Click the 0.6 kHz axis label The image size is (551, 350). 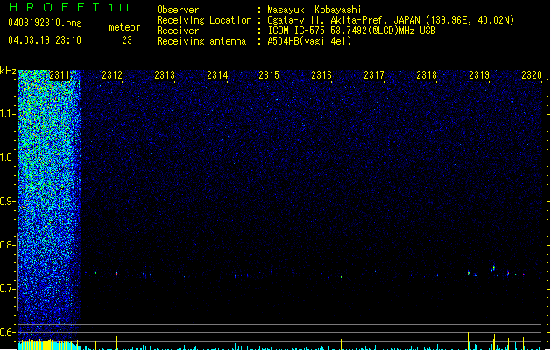pos(8,332)
